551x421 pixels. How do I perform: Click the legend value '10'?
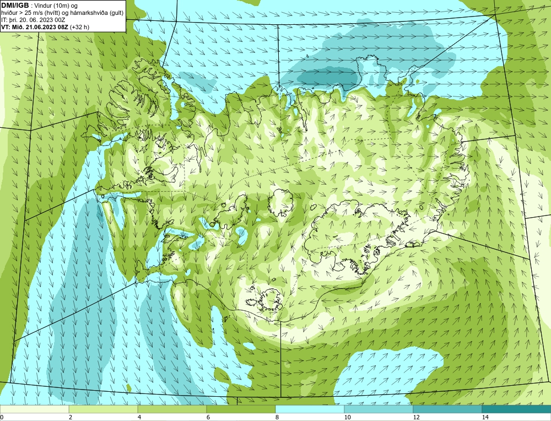tap(348, 417)
